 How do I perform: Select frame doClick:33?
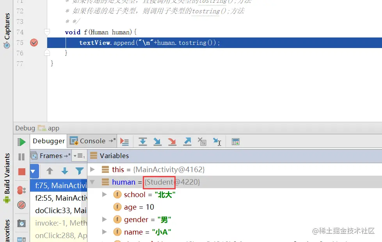pos(59,210)
